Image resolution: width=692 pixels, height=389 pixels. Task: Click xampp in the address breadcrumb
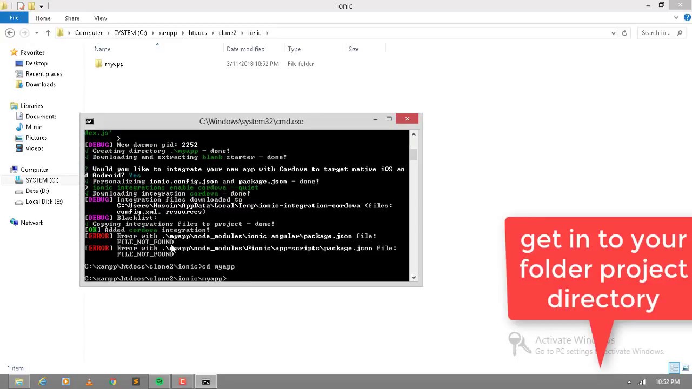click(168, 33)
